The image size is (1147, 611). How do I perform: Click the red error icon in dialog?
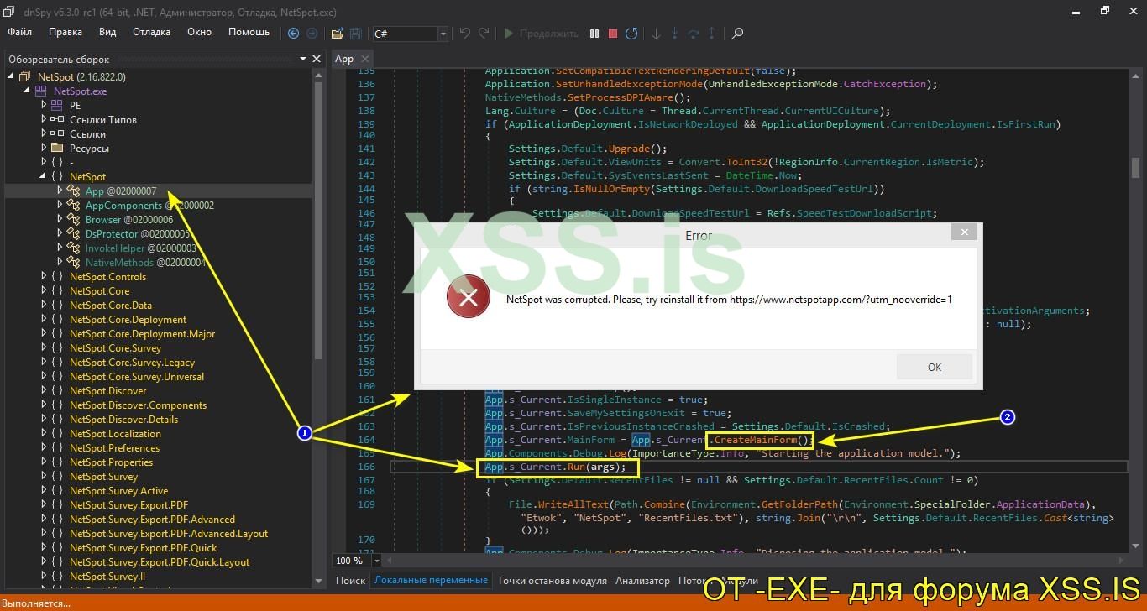[x=469, y=297]
